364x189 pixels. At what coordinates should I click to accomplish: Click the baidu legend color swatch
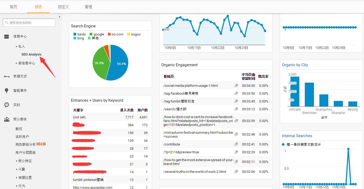pos(75,34)
